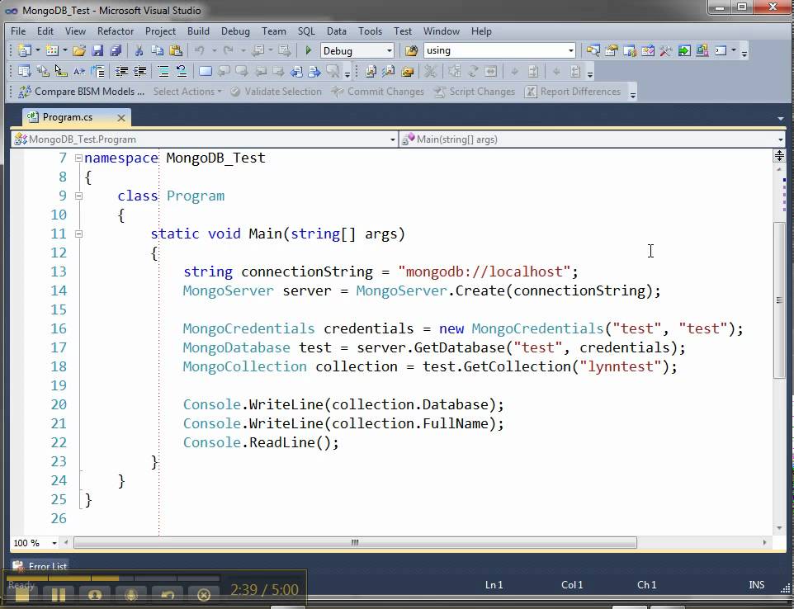Viewport: 794px width, 609px height.
Task: Click the editor vertical scrollbar thumb
Action: (x=779, y=300)
